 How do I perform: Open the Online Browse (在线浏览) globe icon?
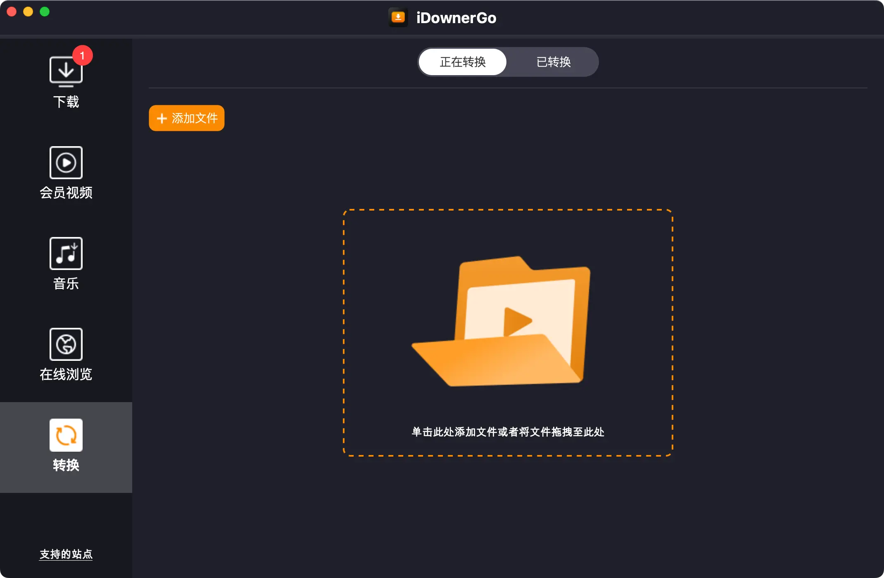click(x=66, y=344)
